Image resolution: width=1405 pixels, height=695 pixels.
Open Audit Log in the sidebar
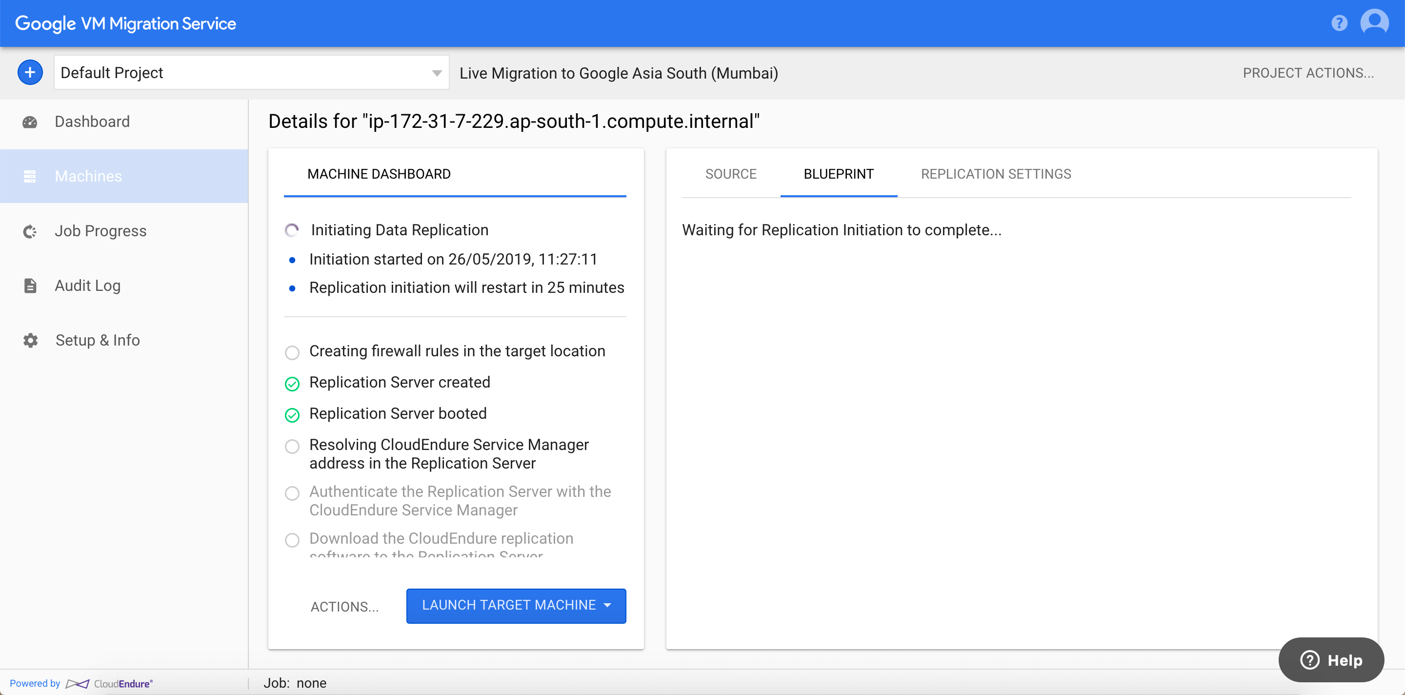point(124,286)
